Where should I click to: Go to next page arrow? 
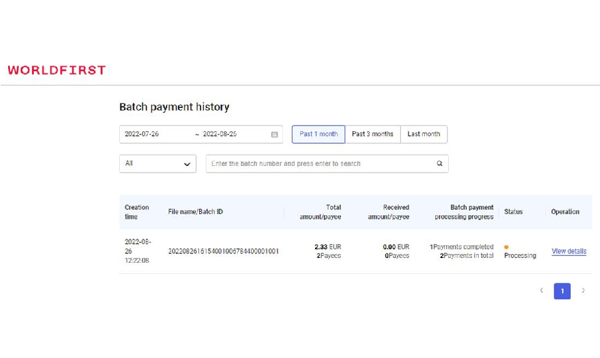pos(583,291)
